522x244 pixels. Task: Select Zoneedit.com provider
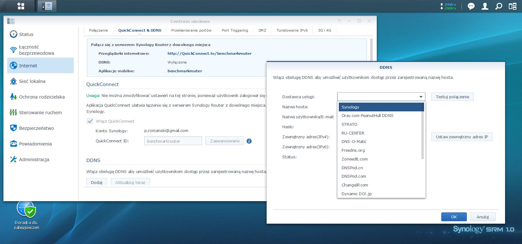pos(381,159)
